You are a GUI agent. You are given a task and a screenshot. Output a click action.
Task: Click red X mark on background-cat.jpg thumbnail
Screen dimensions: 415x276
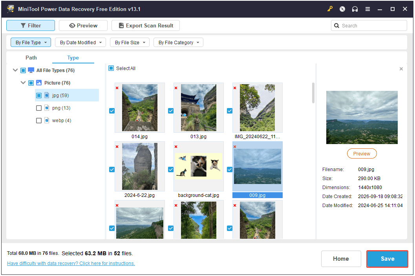[176, 147]
